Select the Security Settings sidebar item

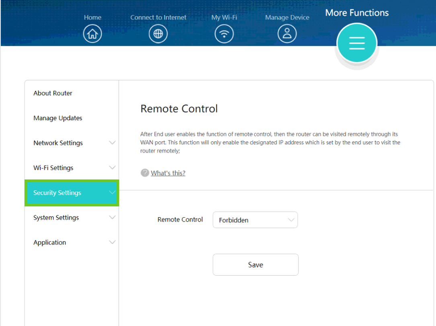(57, 193)
